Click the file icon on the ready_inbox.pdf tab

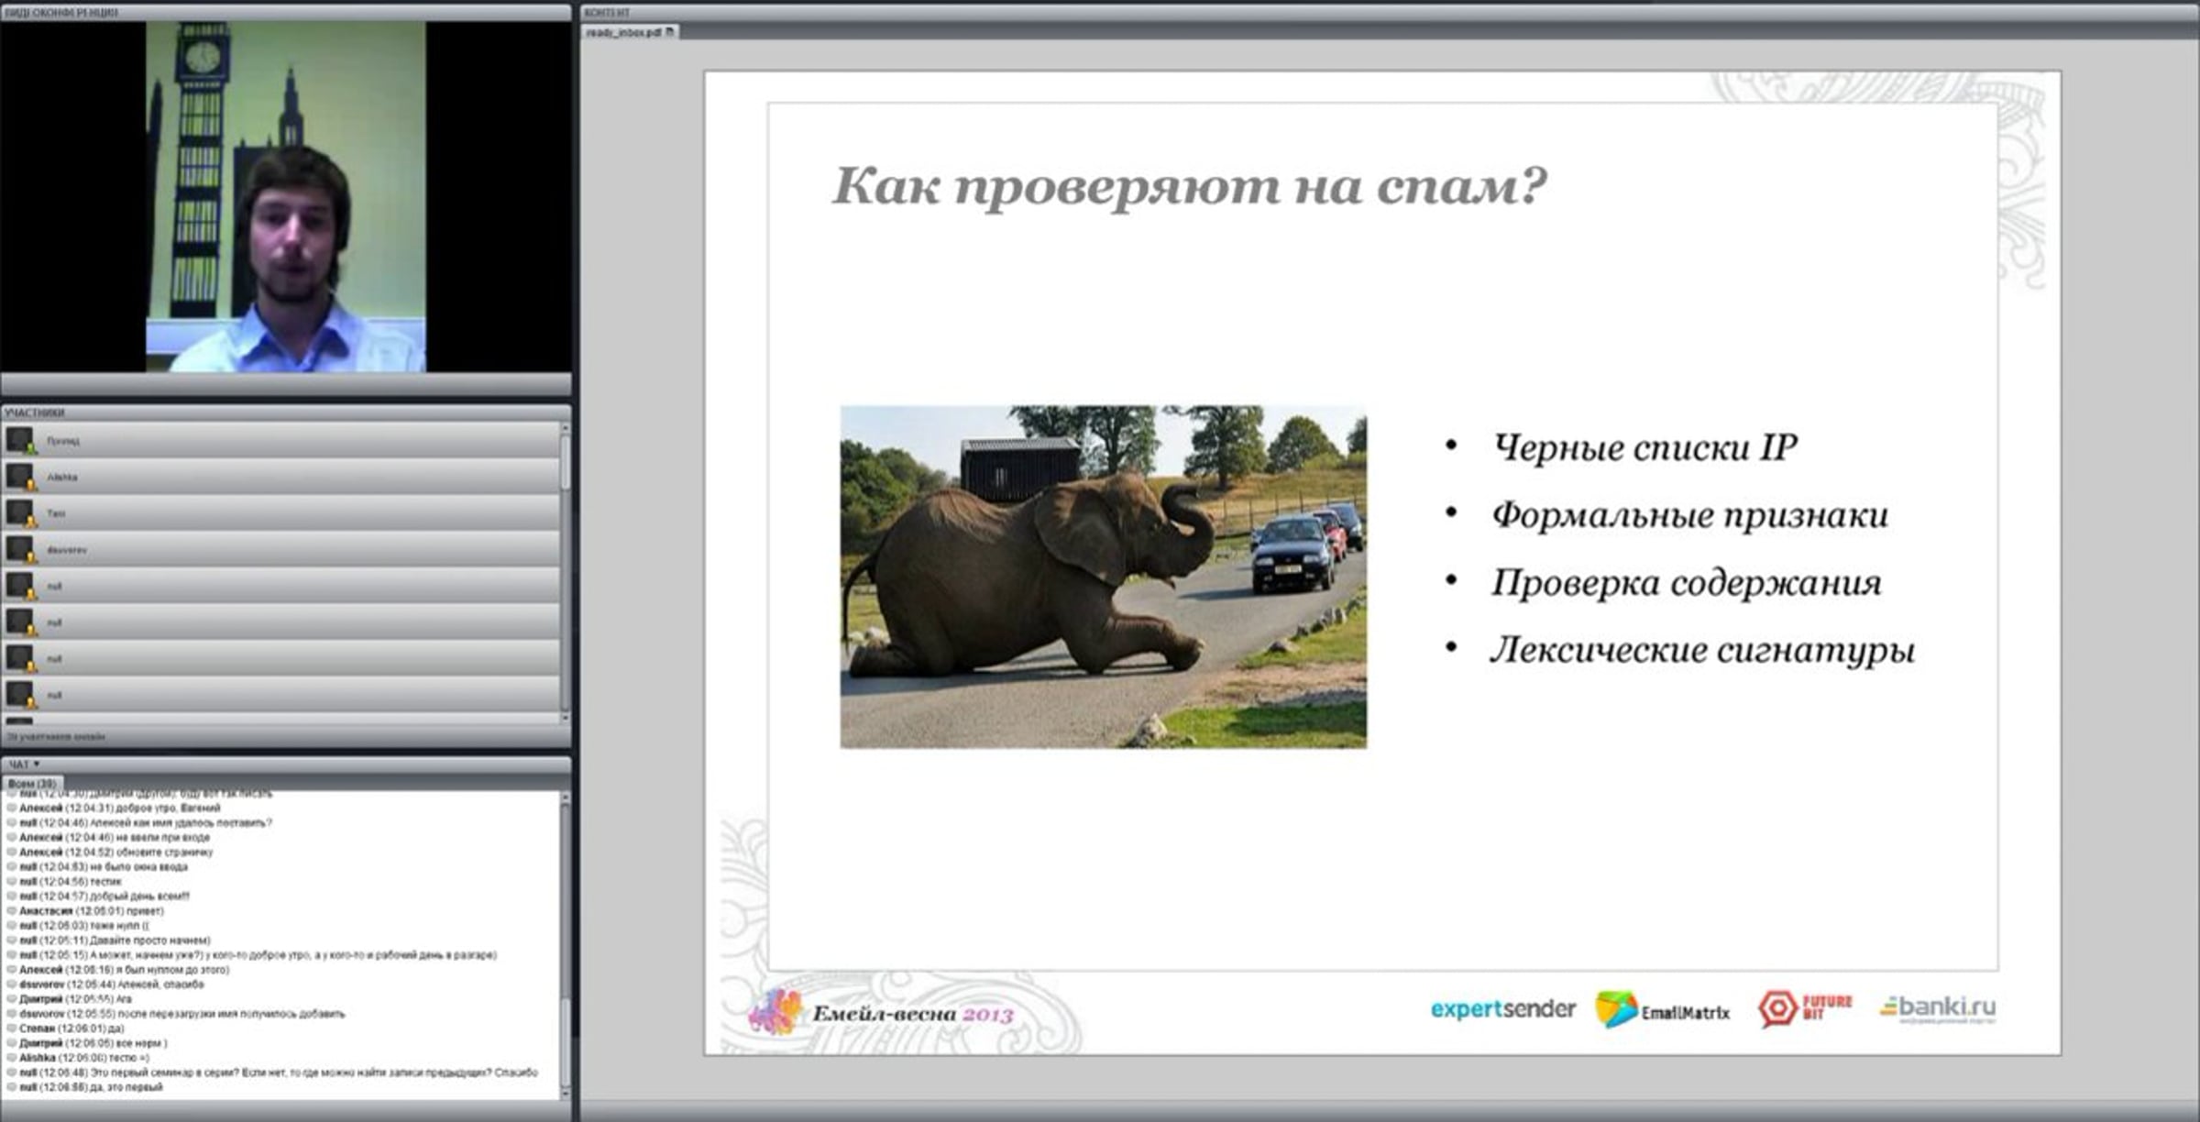click(669, 32)
